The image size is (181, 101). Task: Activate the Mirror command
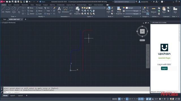pyautogui.click(x=39, y=11)
